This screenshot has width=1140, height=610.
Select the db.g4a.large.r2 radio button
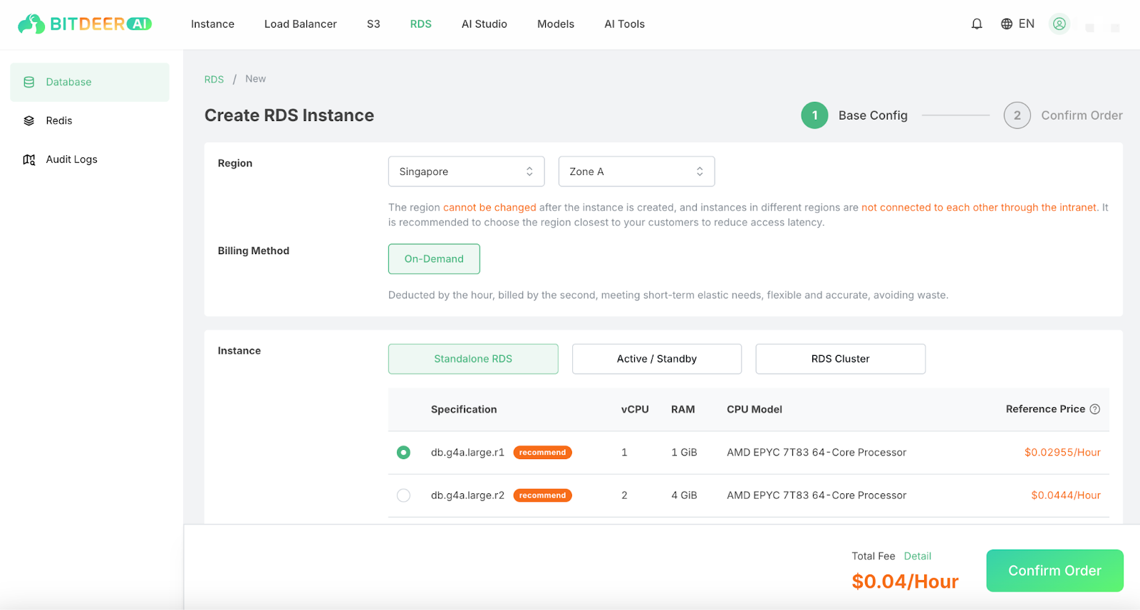click(x=403, y=495)
